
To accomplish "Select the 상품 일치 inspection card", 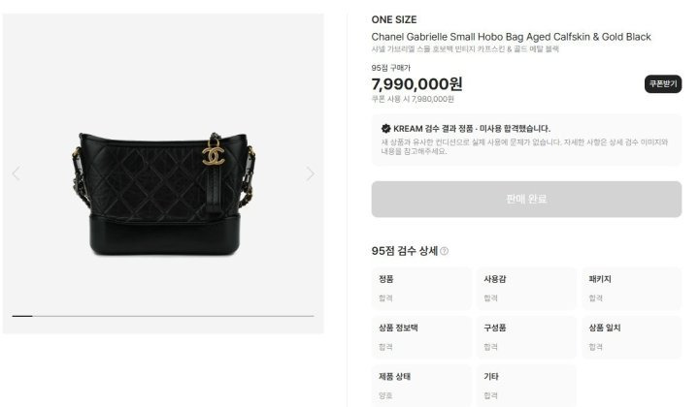I will coord(632,337).
